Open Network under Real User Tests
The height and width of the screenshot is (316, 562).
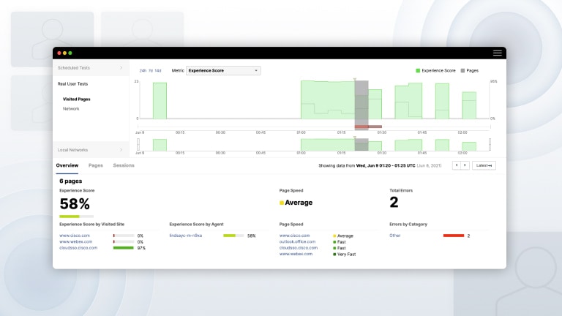pyautogui.click(x=71, y=108)
